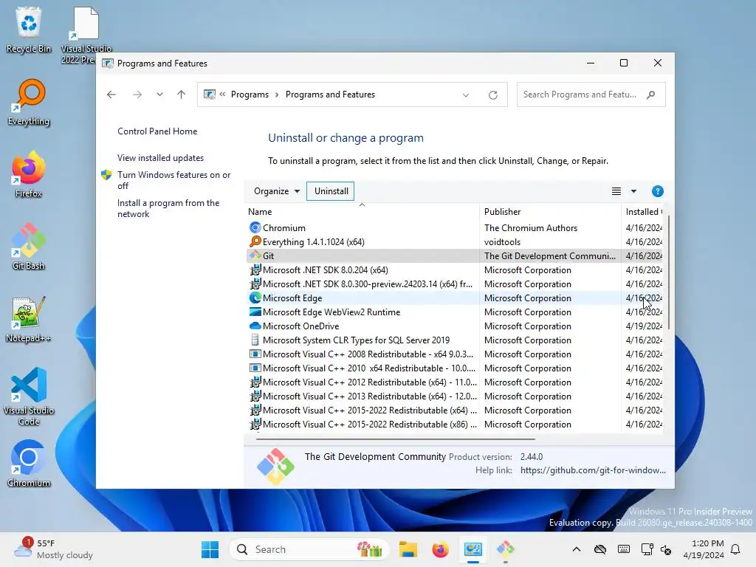Click the Control Panel taskbar icon
The height and width of the screenshot is (567, 756).
coord(473,549)
